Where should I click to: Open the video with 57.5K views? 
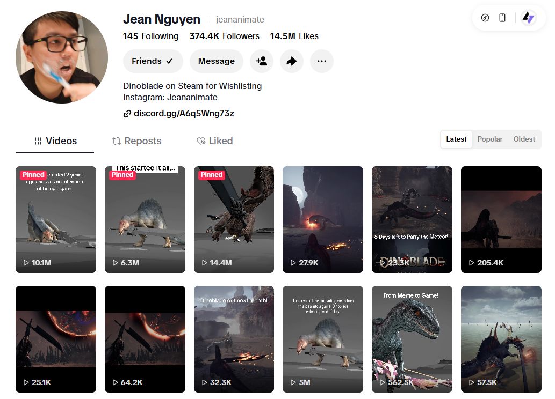tap(501, 339)
